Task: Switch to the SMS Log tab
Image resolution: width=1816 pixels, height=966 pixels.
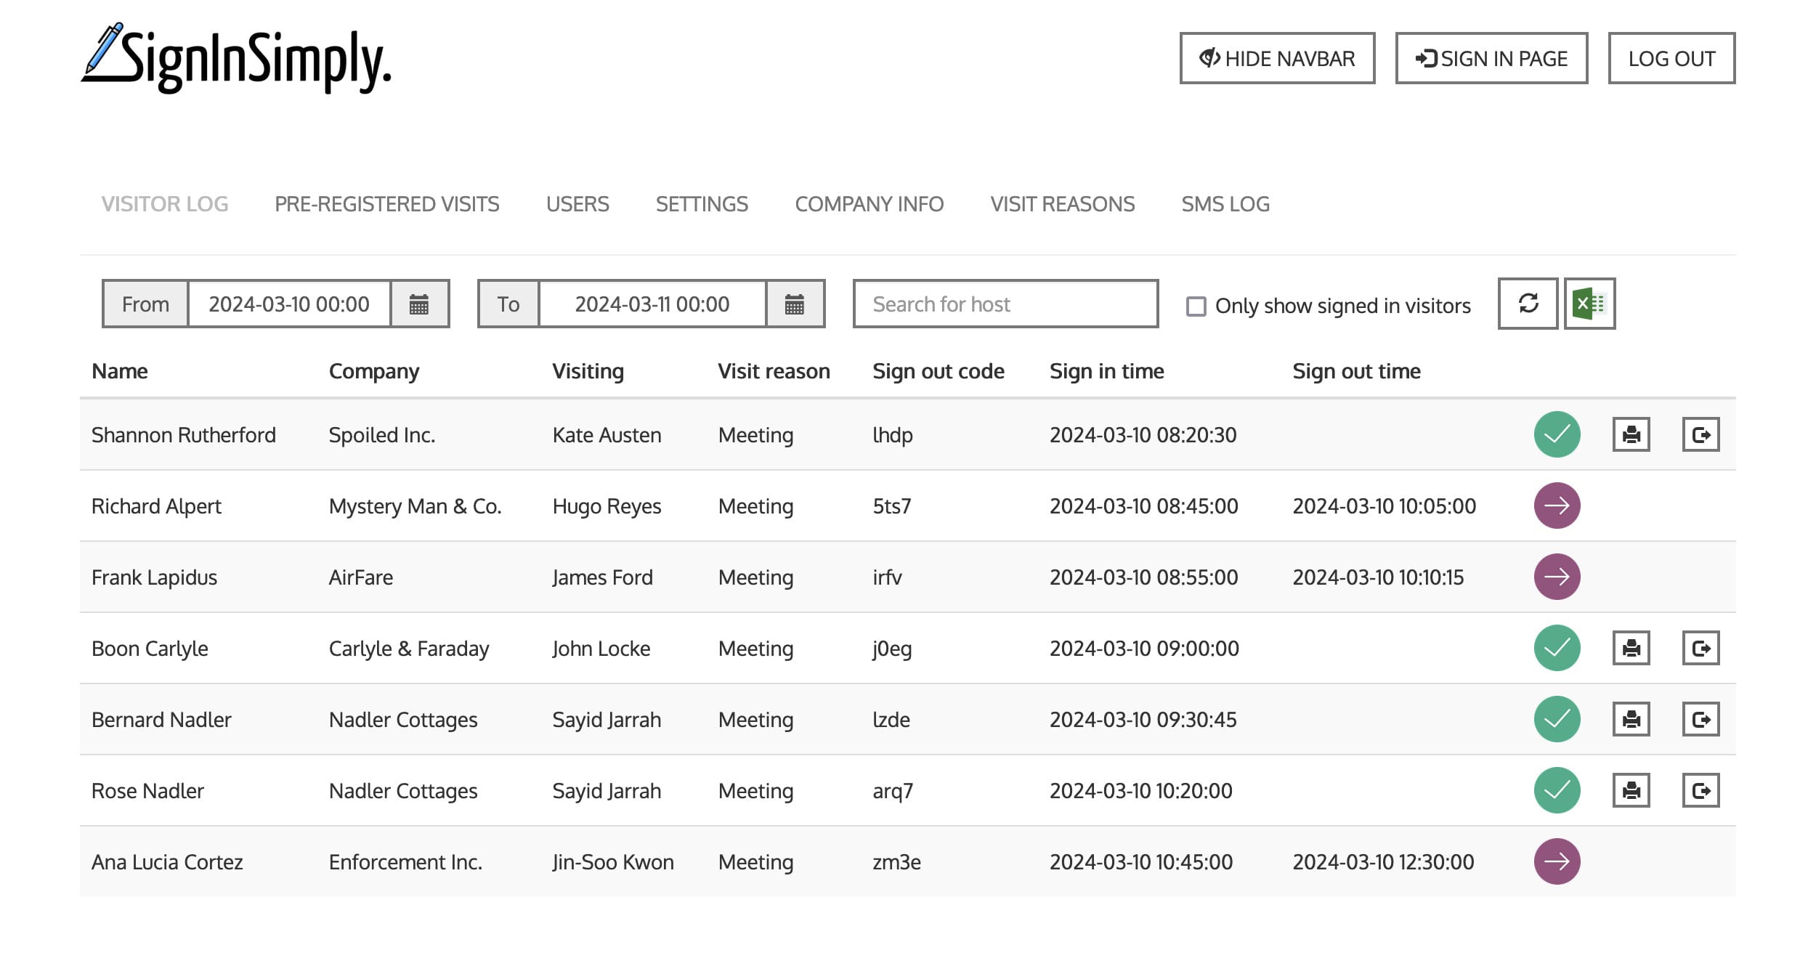Action: 1225,204
